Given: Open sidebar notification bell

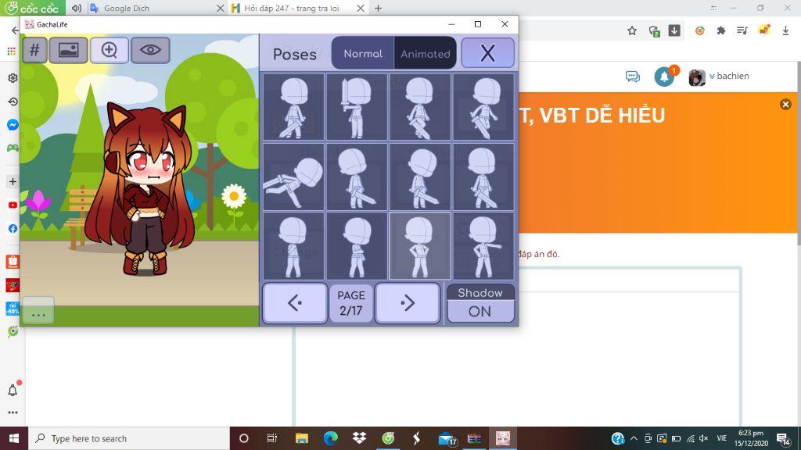Looking at the screenshot, I should tap(13, 391).
